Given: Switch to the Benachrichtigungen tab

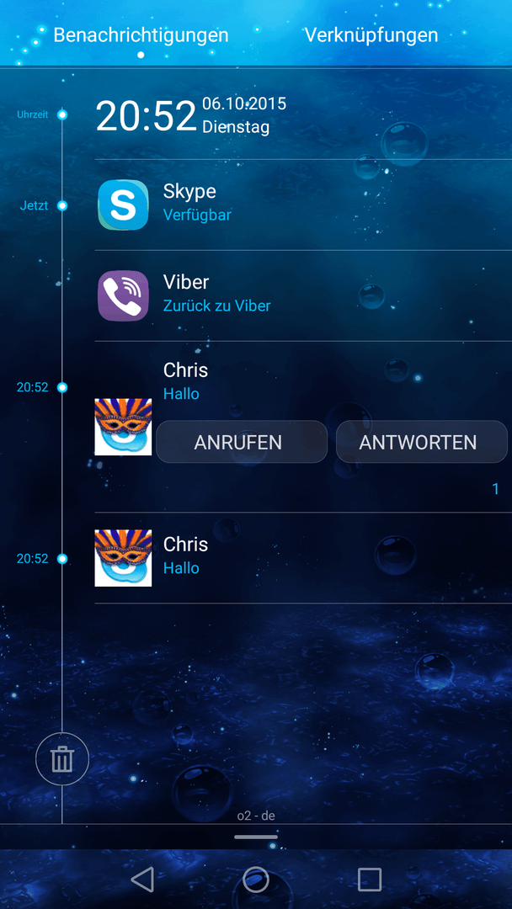Looking at the screenshot, I should pos(141,35).
